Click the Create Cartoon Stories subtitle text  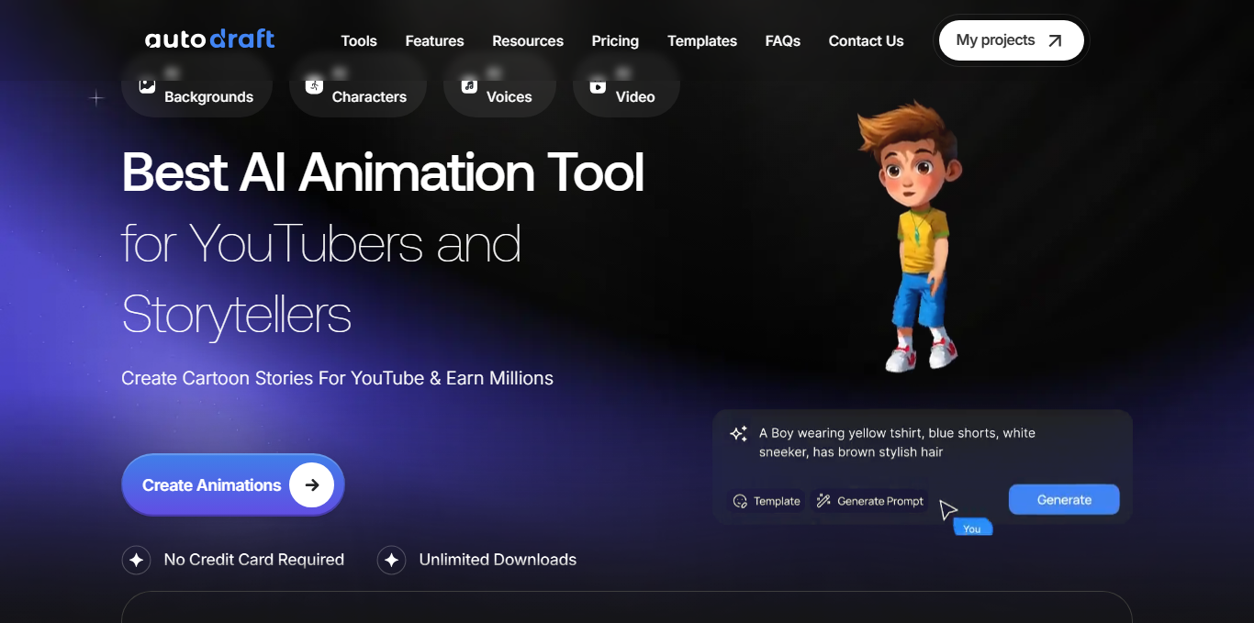337,378
